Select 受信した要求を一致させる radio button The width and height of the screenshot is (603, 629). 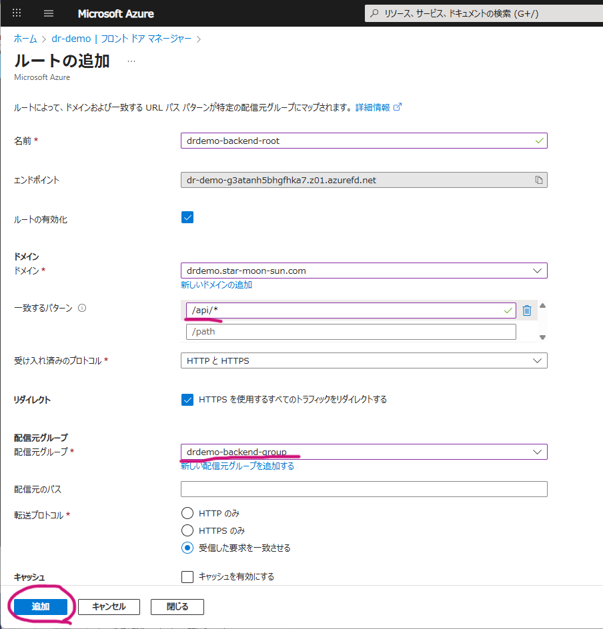pos(187,548)
